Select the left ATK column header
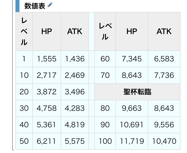The height and width of the screenshot is (153, 187). pyautogui.click(x=75, y=31)
